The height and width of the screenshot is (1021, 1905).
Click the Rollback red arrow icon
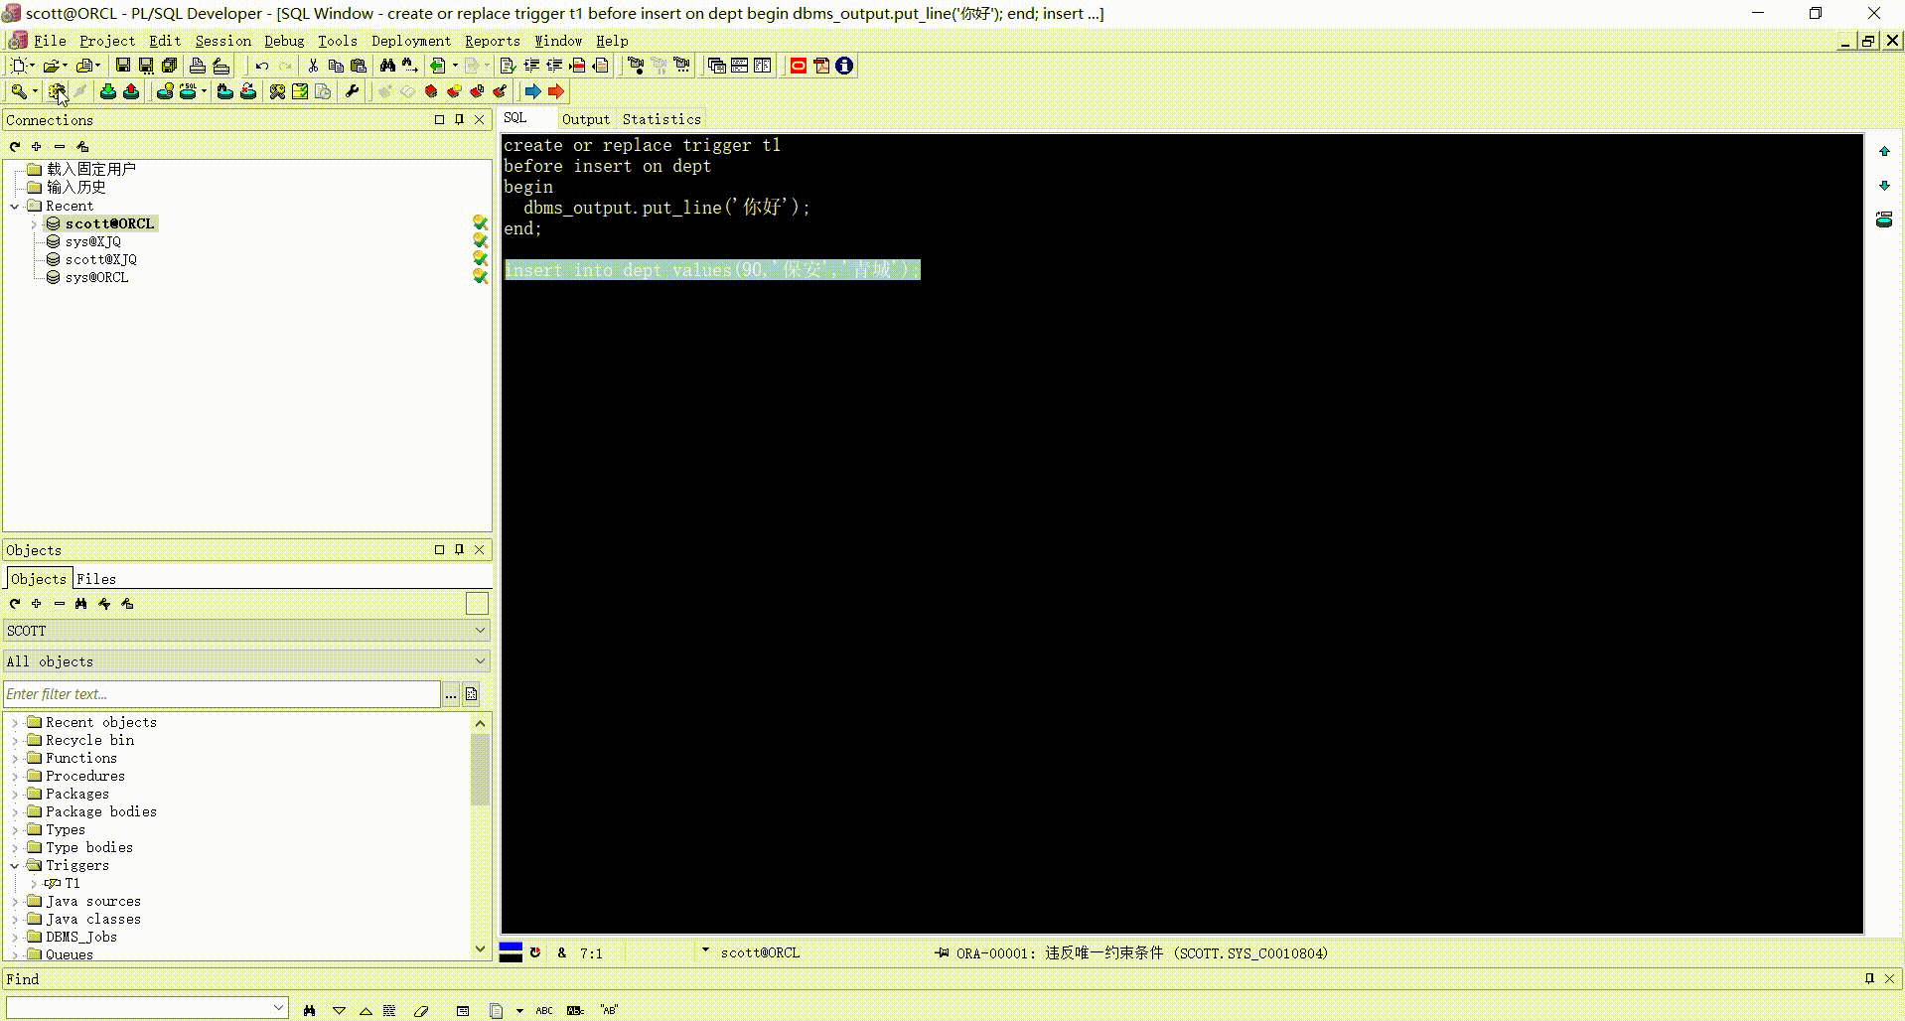tap(131, 91)
